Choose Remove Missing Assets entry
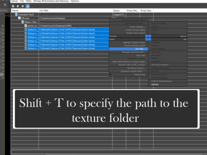The image size is (207, 155). pyautogui.click(x=135, y=46)
